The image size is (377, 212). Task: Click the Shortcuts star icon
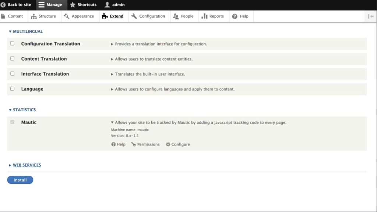pos(73,4)
